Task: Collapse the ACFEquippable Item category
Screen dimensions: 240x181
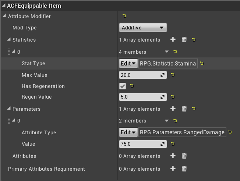Action: (x=4, y=6)
